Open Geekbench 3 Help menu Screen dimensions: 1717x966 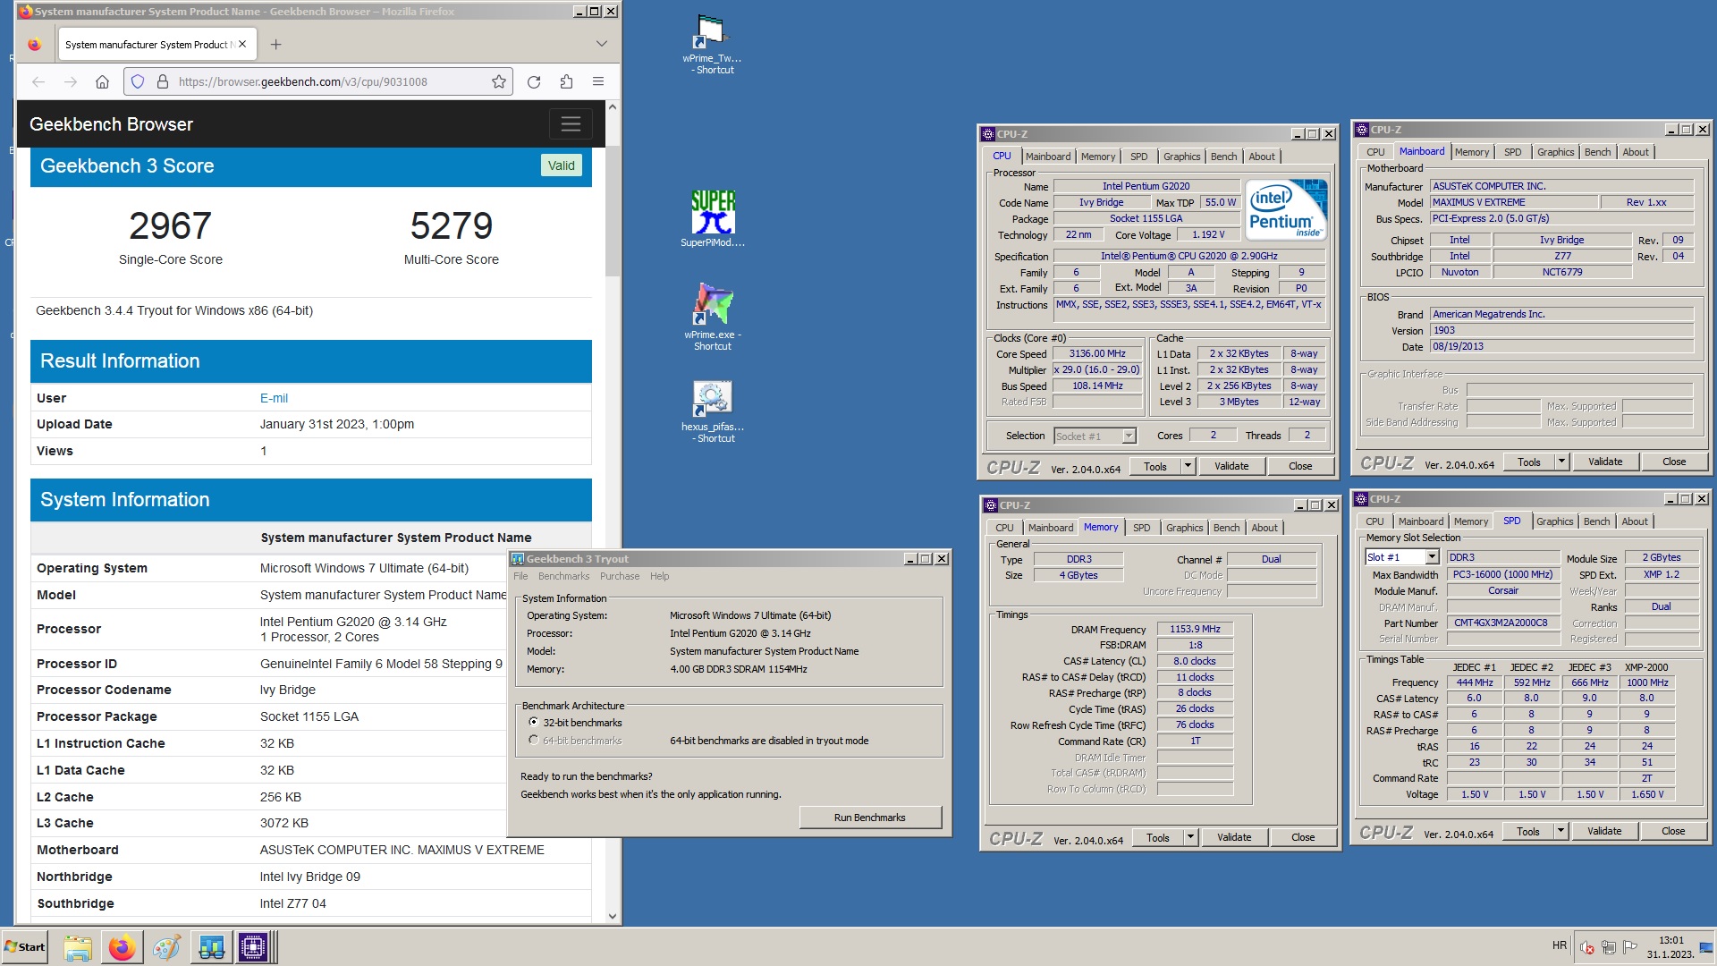(x=659, y=576)
